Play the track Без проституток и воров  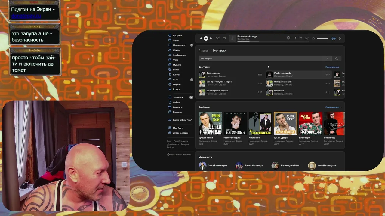click(x=230, y=83)
